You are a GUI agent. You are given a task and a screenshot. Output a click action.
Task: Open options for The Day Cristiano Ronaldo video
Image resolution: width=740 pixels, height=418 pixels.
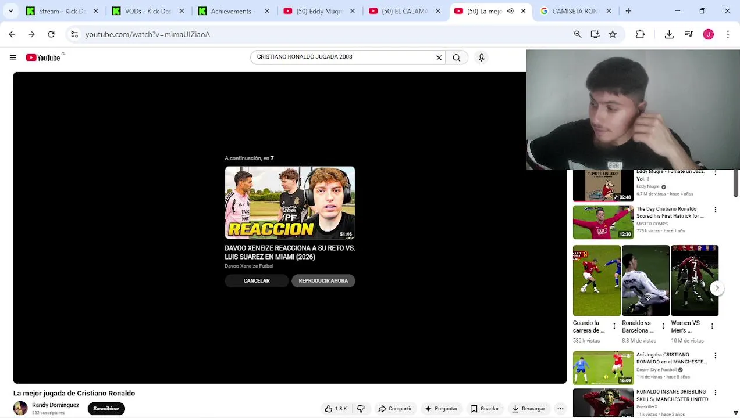click(x=716, y=210)
